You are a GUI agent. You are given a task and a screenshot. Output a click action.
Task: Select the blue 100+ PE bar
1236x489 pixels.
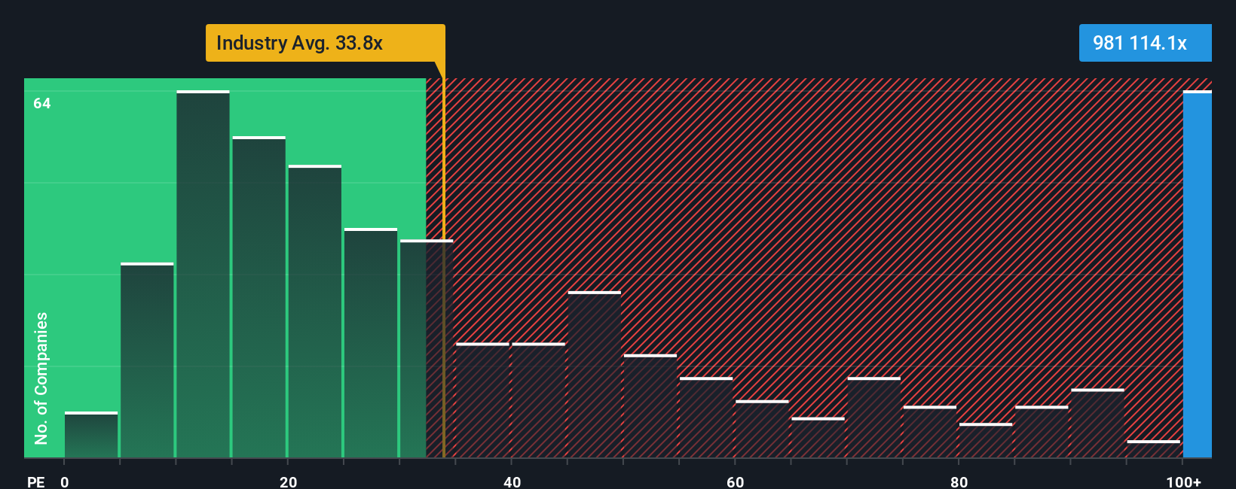click(1198, 274)
